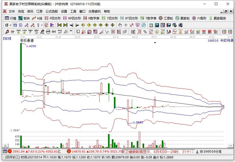Click the list icon at status bar left

tap(5, 152)
